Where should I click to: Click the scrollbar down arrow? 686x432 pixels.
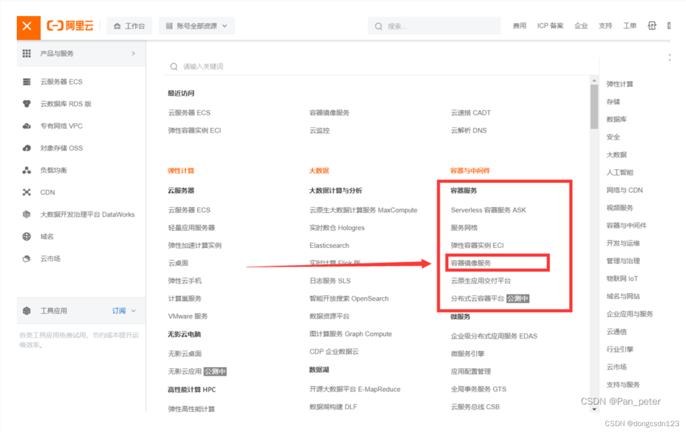click(x=594, y=409)
